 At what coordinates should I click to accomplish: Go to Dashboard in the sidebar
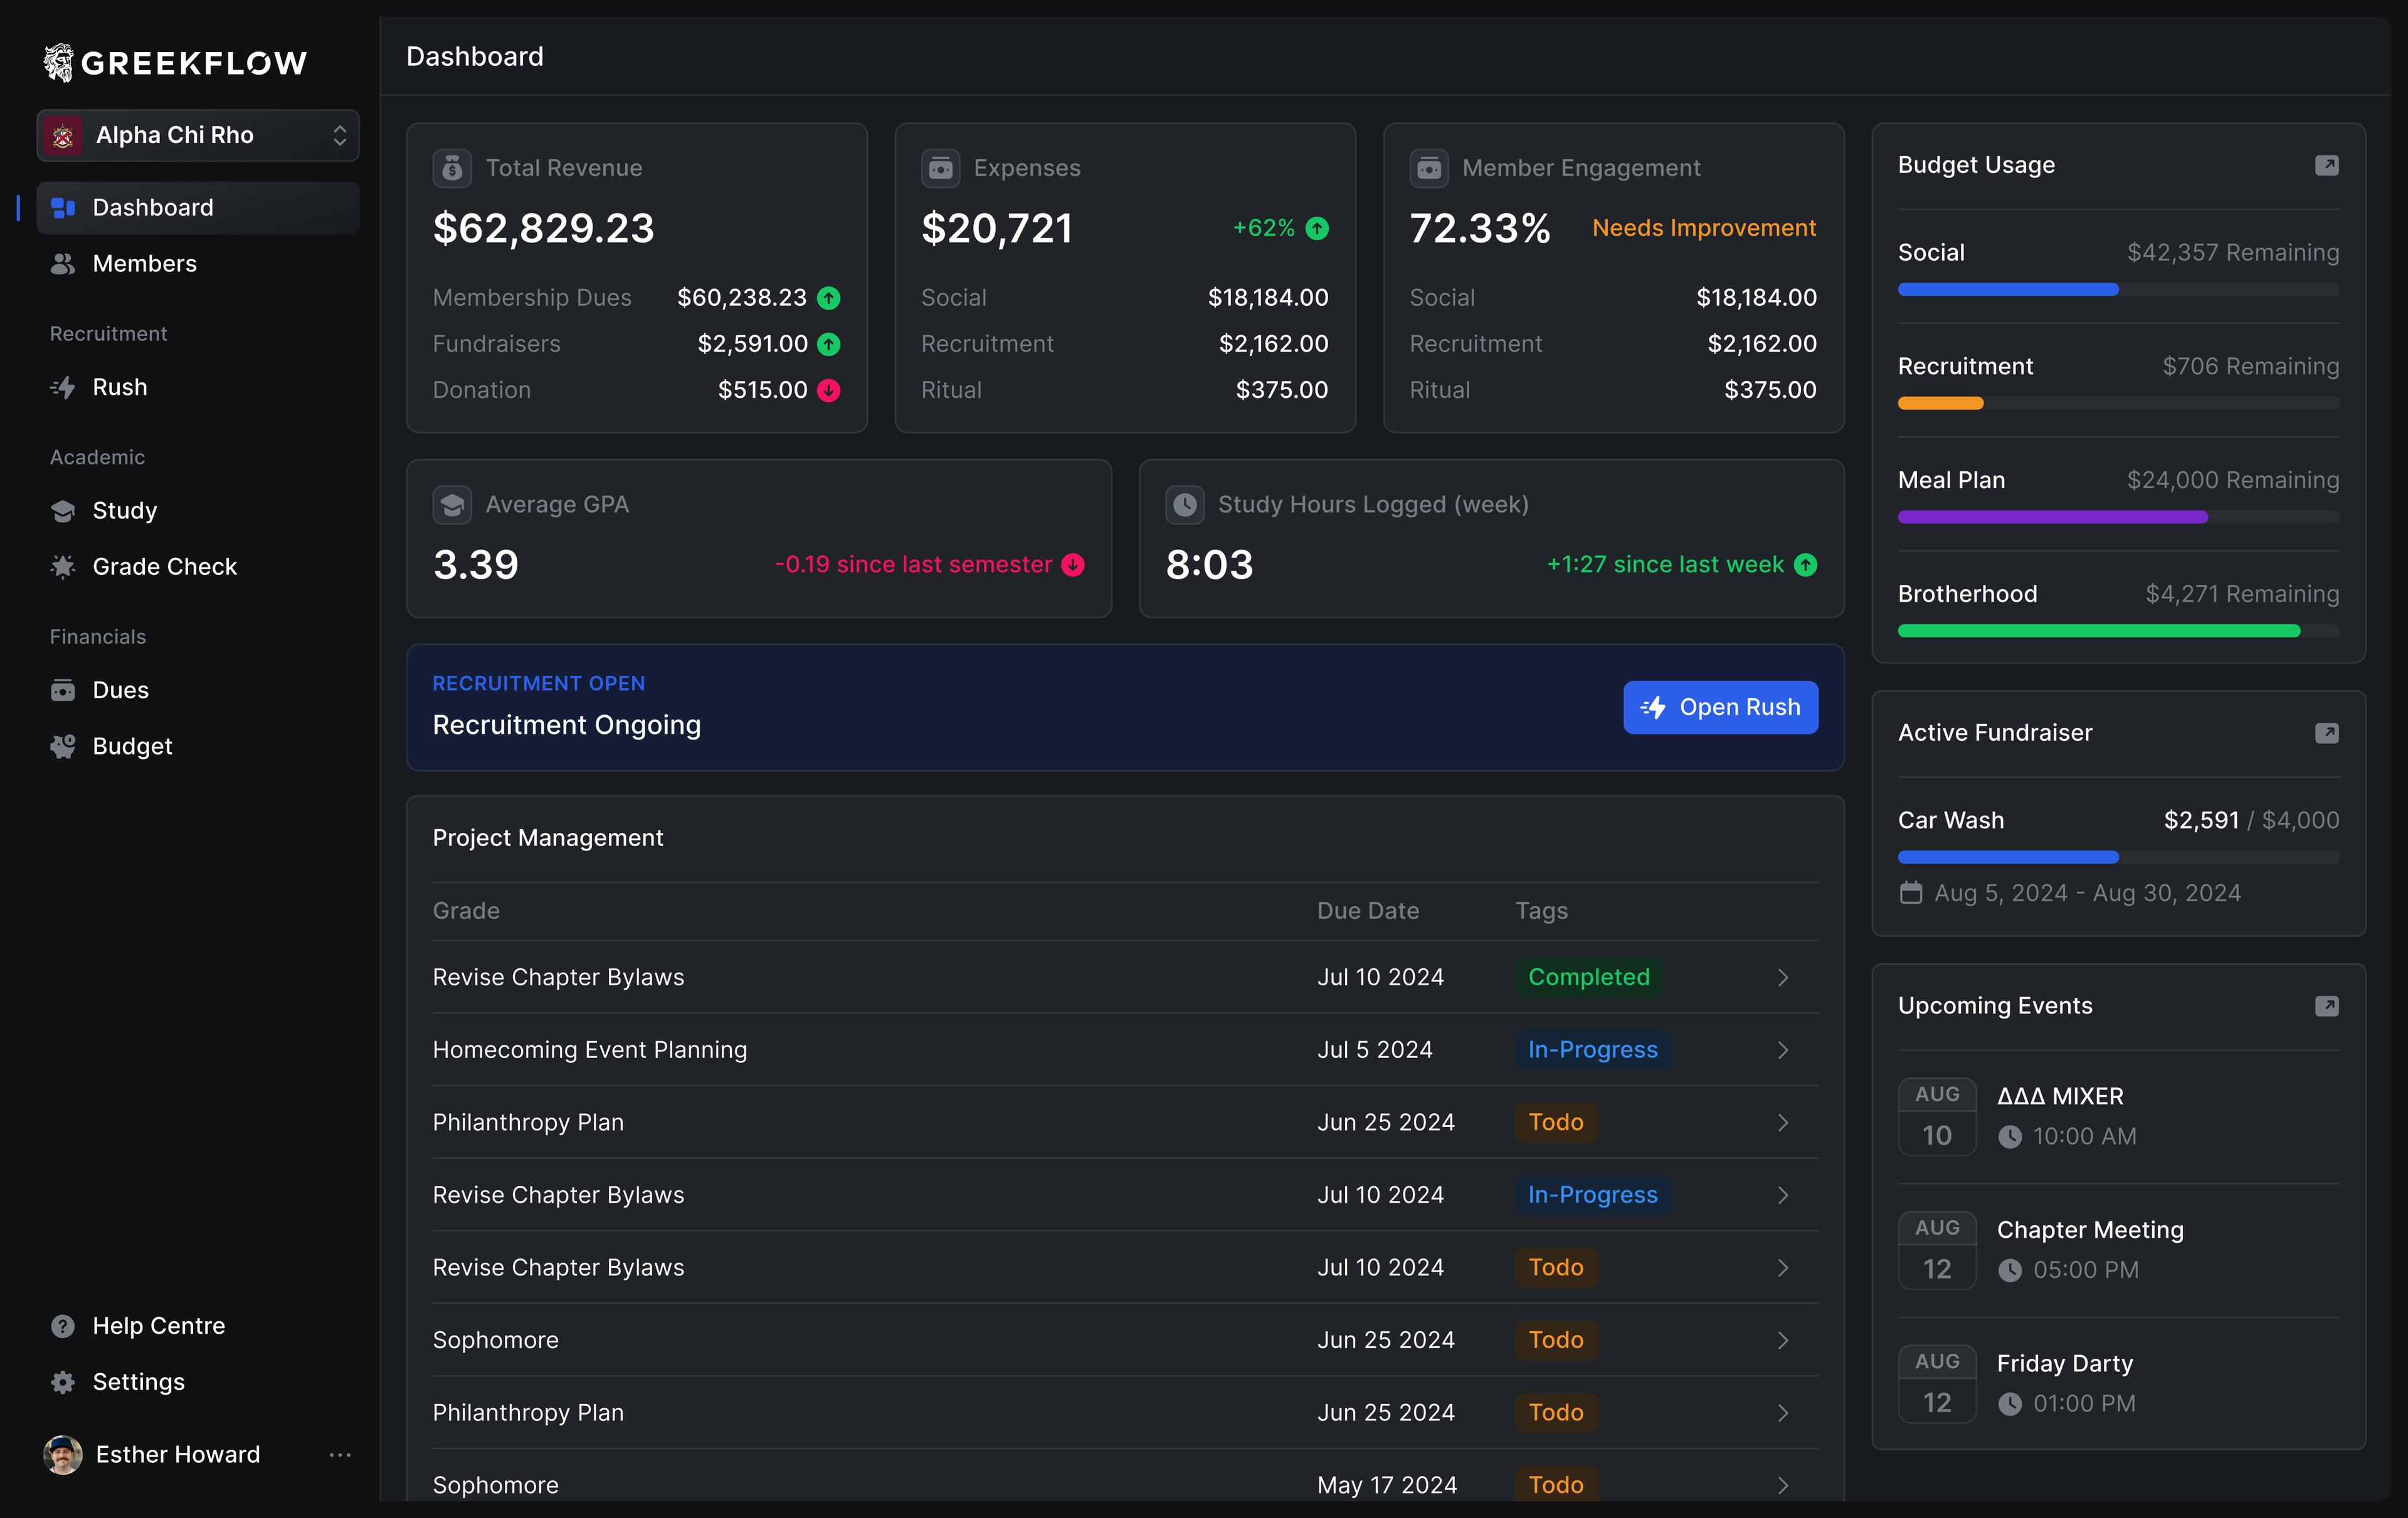coord(198,208)
